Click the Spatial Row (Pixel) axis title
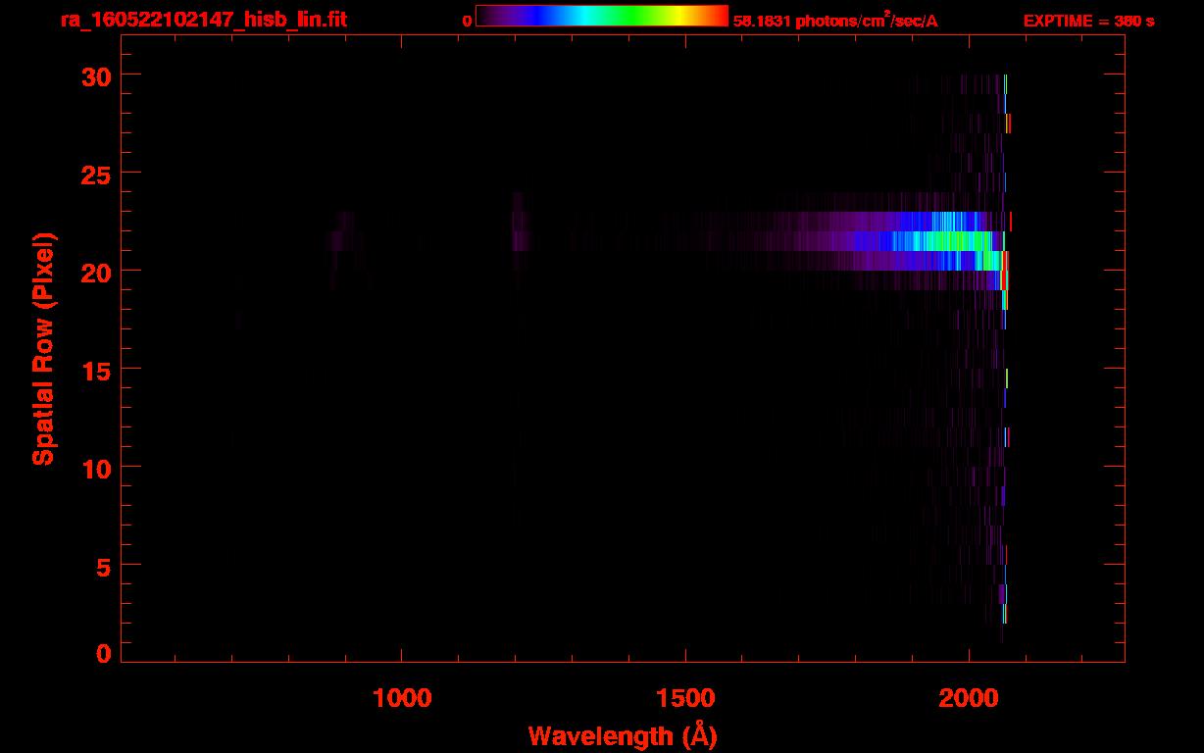This screenshot has height=753, width=1204. pos(43,348)
